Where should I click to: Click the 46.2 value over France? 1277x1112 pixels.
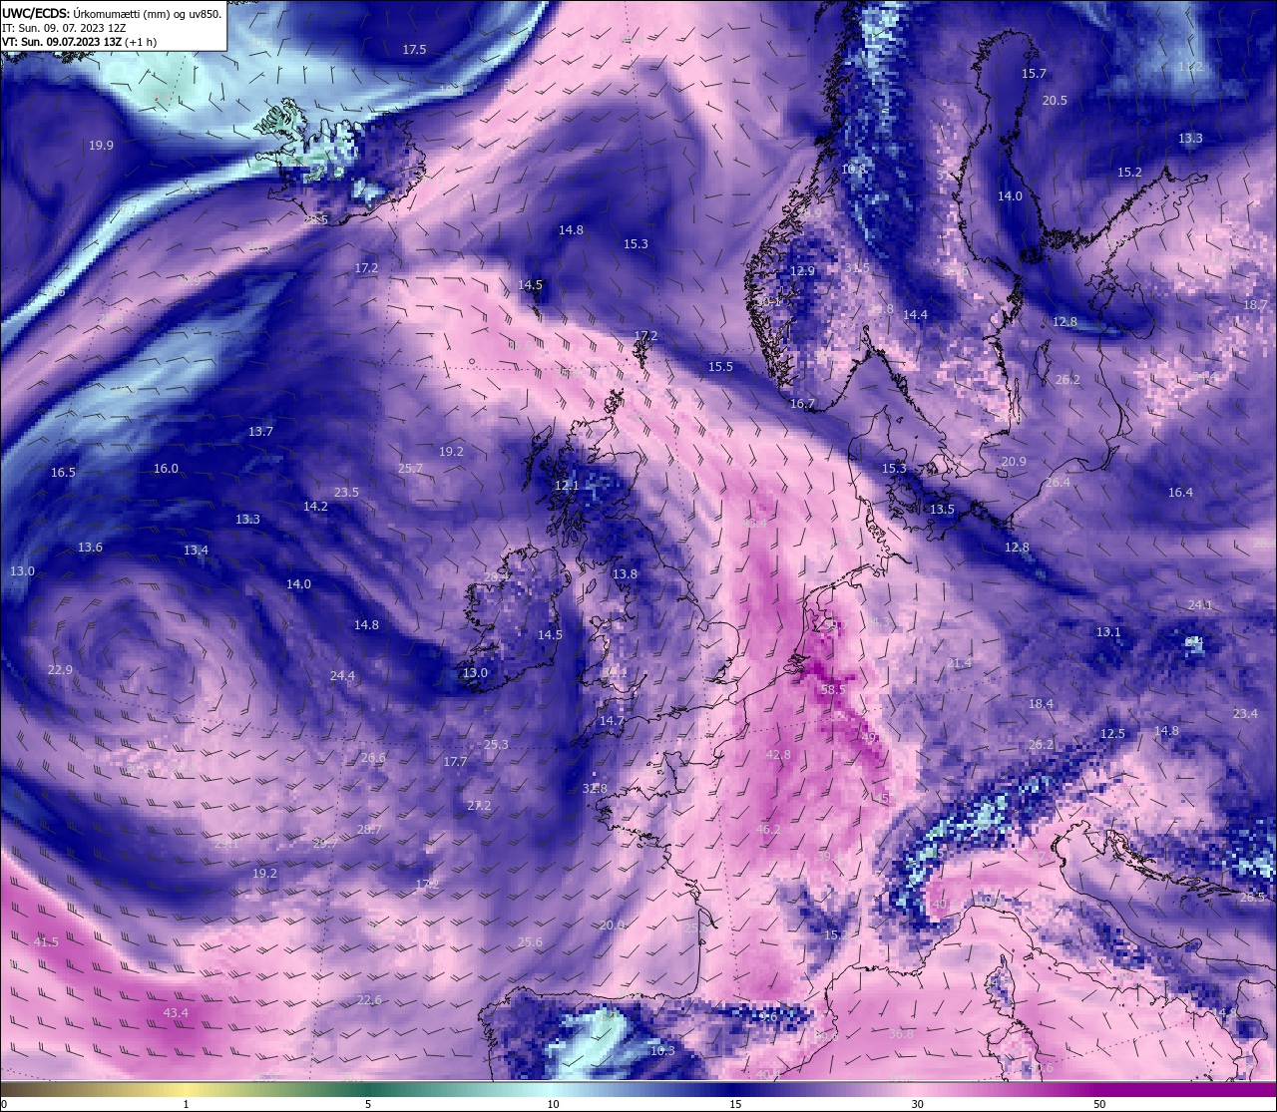[x=768, y=830]
